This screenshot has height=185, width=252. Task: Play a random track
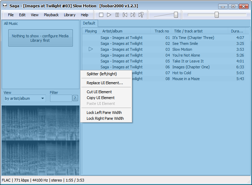point(141,15)
